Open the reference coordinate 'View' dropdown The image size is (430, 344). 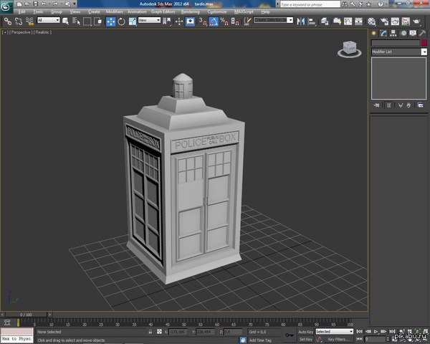pos(149,20)
